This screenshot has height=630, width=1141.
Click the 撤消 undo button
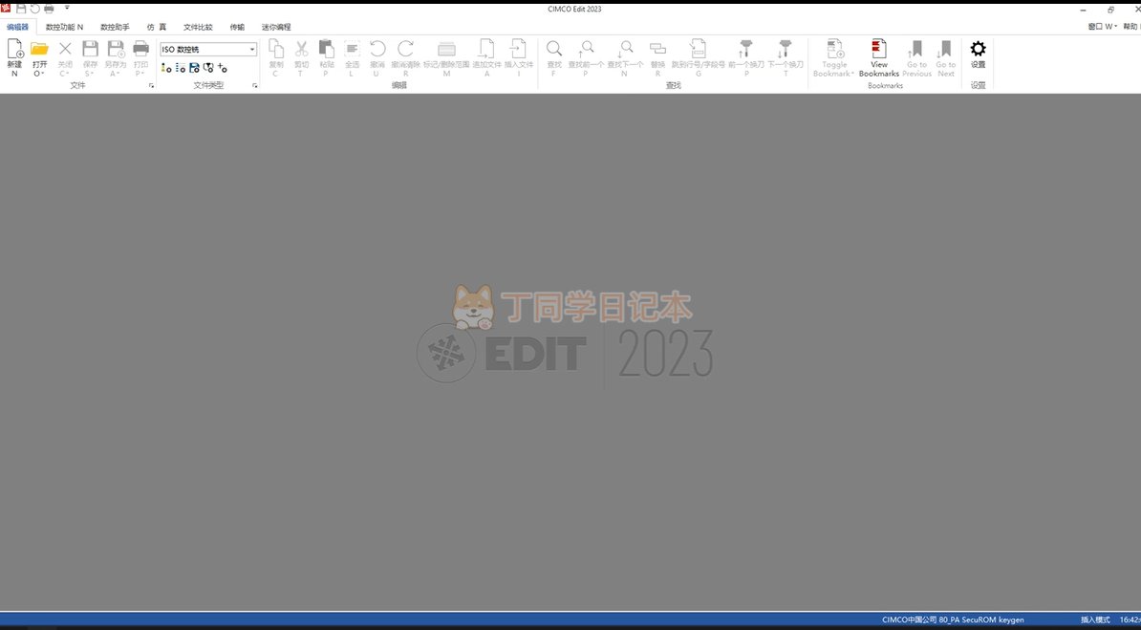click(x=377, y=57)
